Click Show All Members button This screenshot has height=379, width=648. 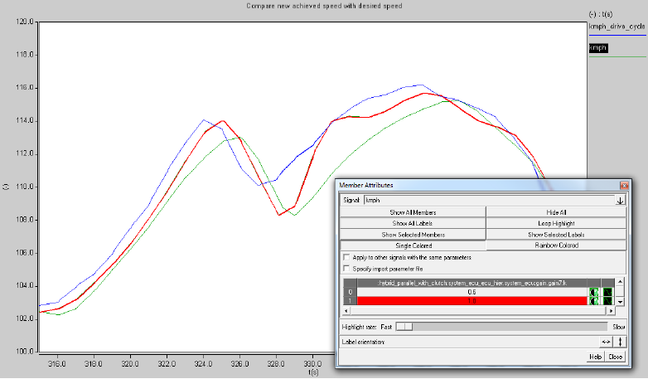[413, 212]
